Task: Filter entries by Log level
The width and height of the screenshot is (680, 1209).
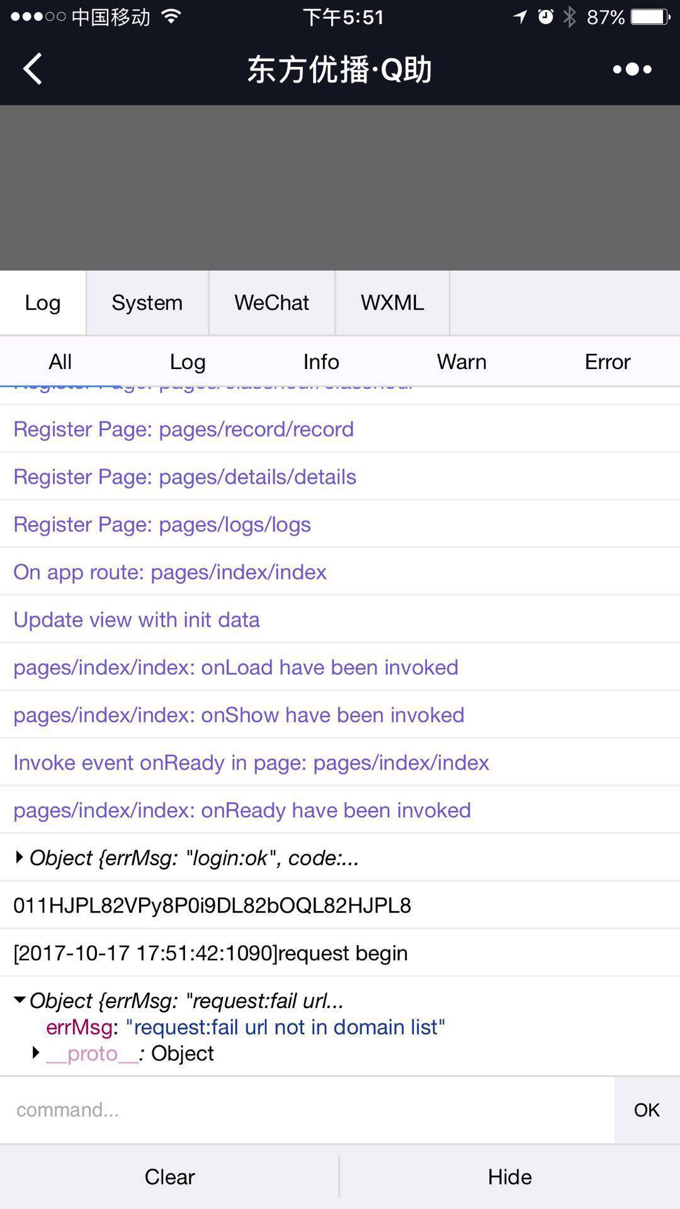Action: click(188, 361)
